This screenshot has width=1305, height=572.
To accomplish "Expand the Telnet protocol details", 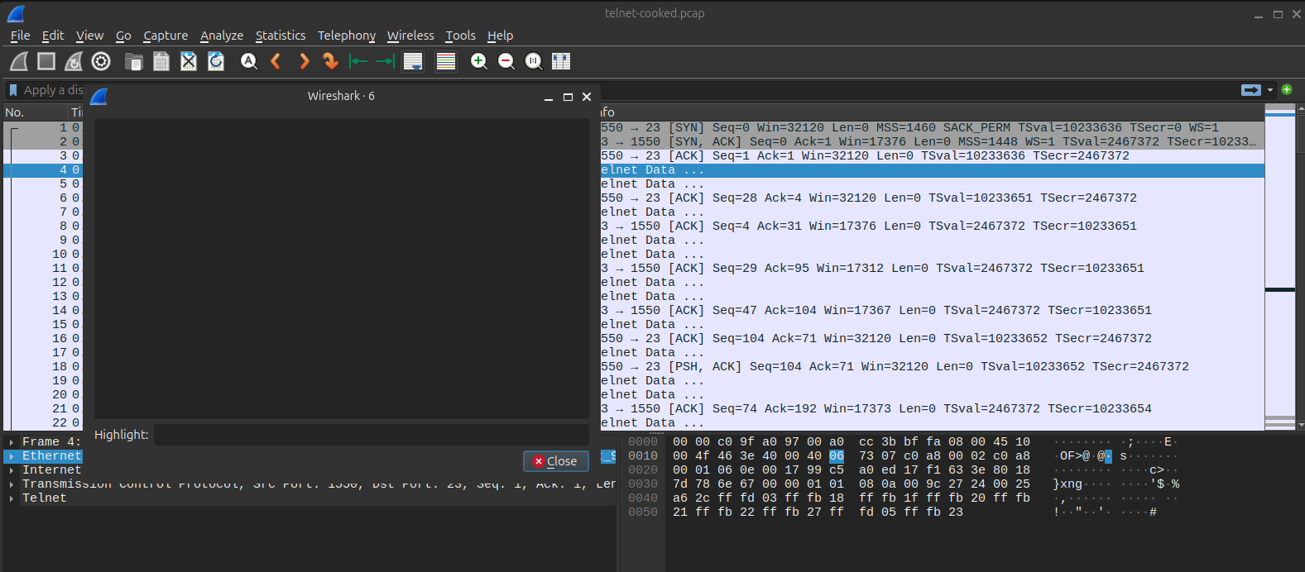I will click(12, 498).
